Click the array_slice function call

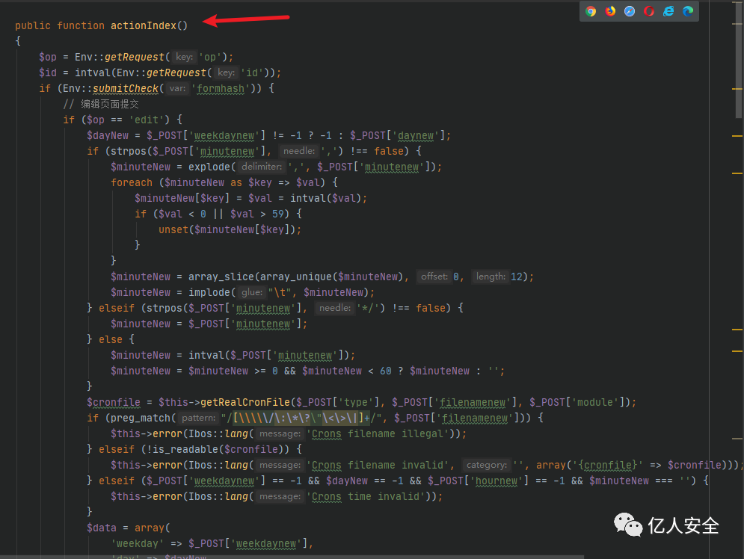pos(221,277)
